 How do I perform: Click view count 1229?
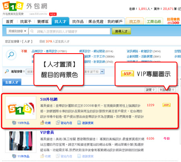click(x=150, y=105)
